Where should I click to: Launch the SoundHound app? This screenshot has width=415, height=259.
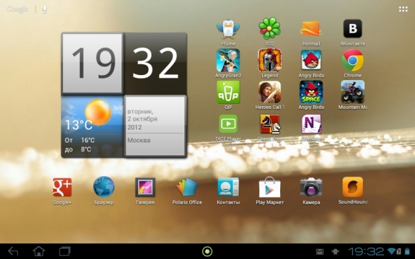[352, 188]
